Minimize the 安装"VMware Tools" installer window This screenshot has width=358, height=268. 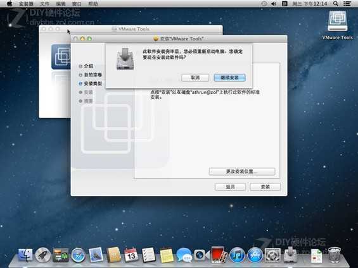[82, 39]
